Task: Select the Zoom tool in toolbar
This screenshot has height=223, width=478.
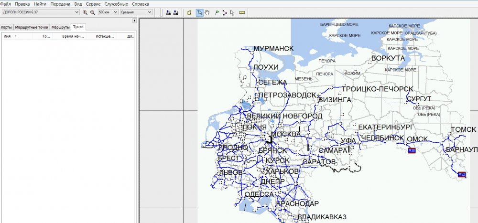Action: point(200,12)
